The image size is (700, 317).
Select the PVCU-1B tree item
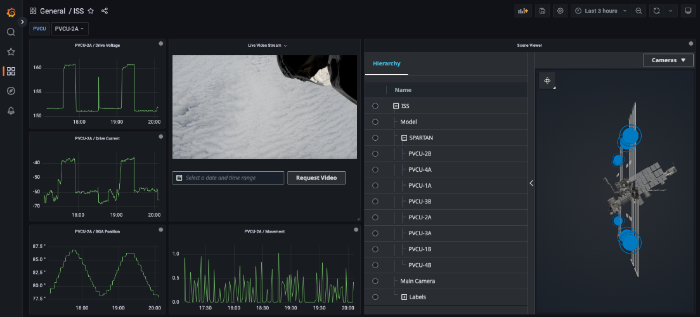pyautogui.click(x=420, y=249)
